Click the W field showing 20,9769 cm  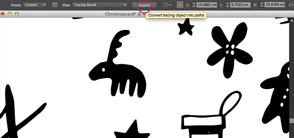tap(275, 5)
